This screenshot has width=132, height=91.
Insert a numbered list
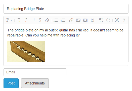tap(63, 20)
